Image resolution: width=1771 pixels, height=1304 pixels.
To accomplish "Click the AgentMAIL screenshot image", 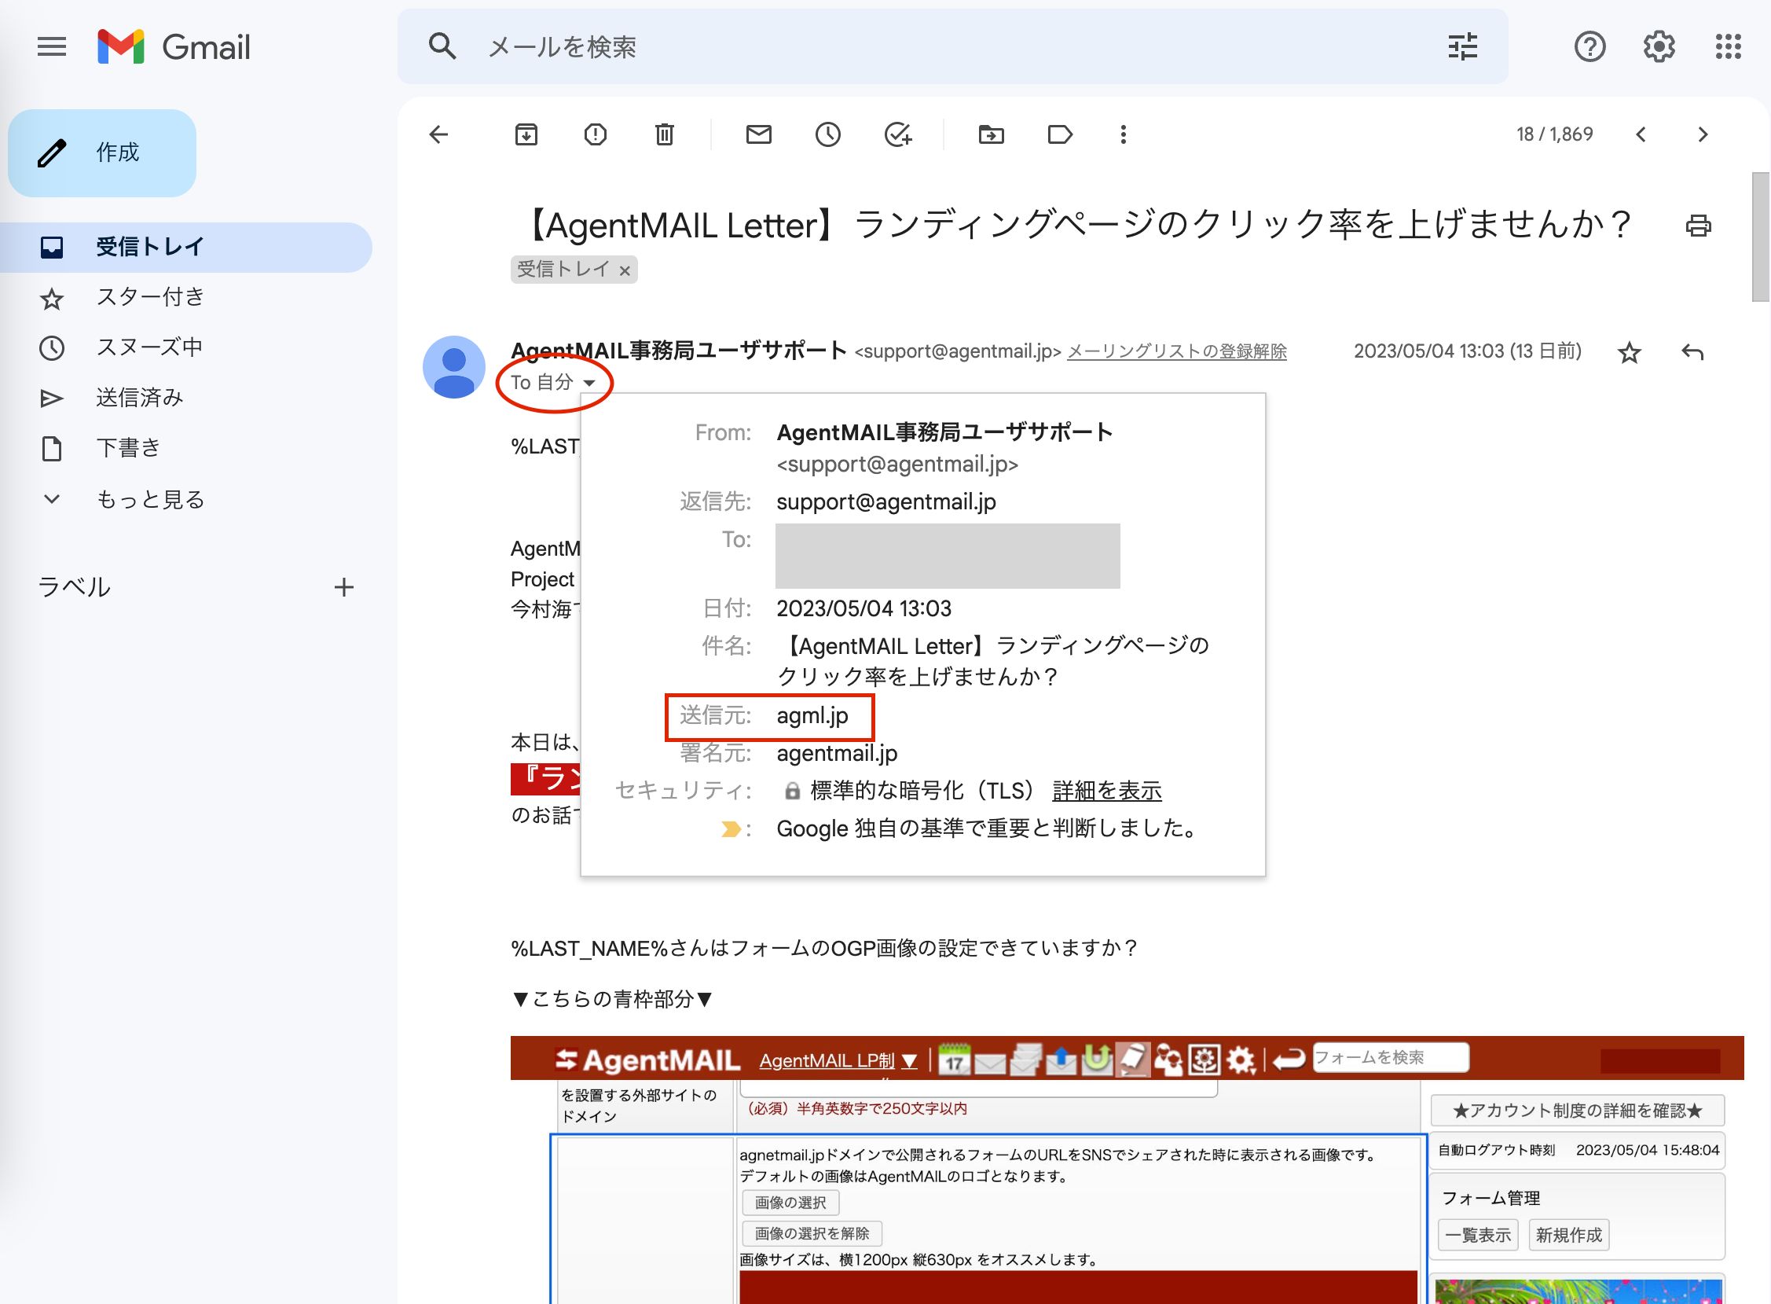I will click(1127, 1170).
